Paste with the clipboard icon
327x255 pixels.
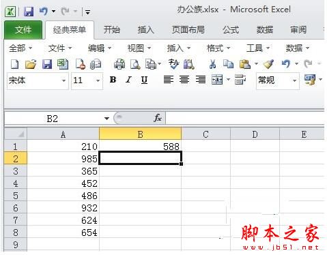[x=245, y=64]
